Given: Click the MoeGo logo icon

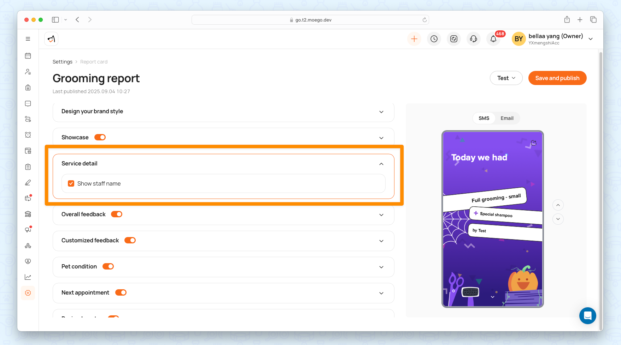Looking at the screenshot, I should point(51,39).
